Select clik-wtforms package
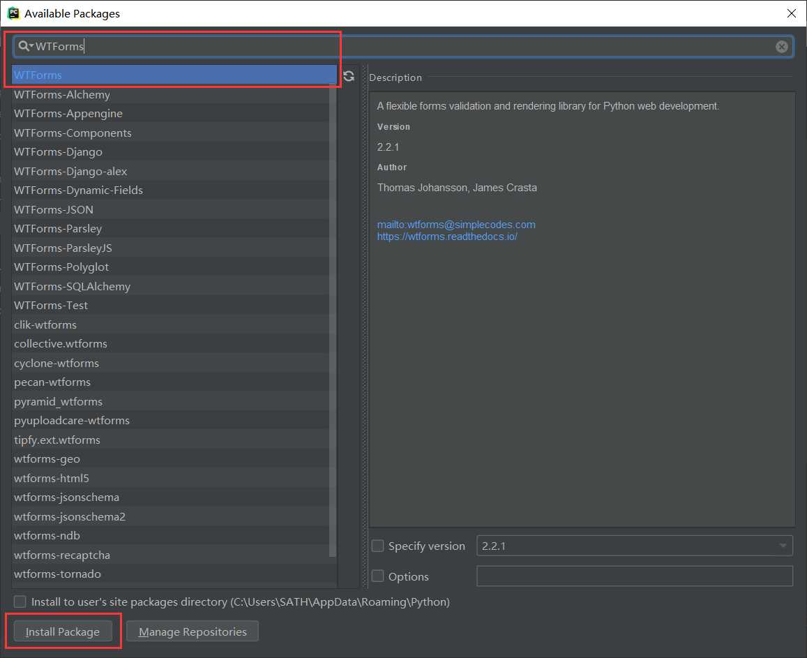Image resolution: width=807 pixels, height=658 pixels. pos(170,324)
